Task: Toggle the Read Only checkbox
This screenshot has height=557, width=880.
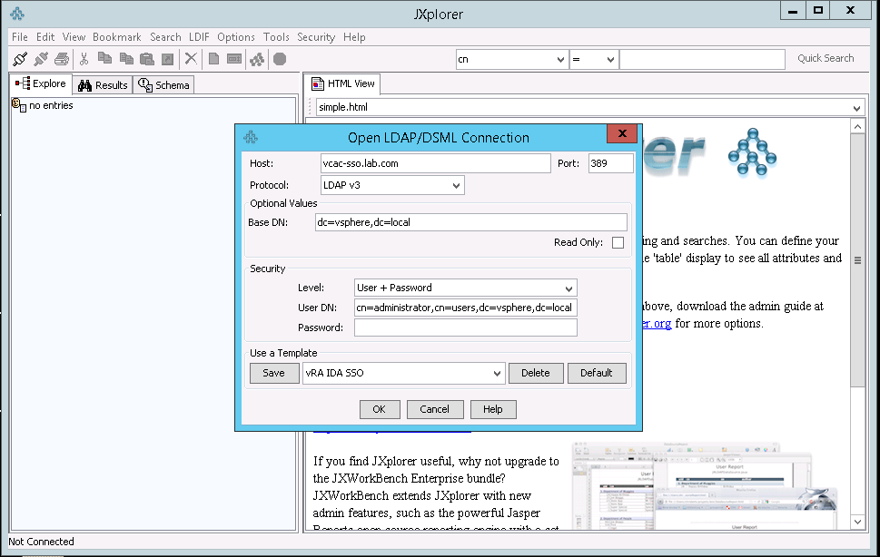Action: pyautogui.click(x=618, y=242)
